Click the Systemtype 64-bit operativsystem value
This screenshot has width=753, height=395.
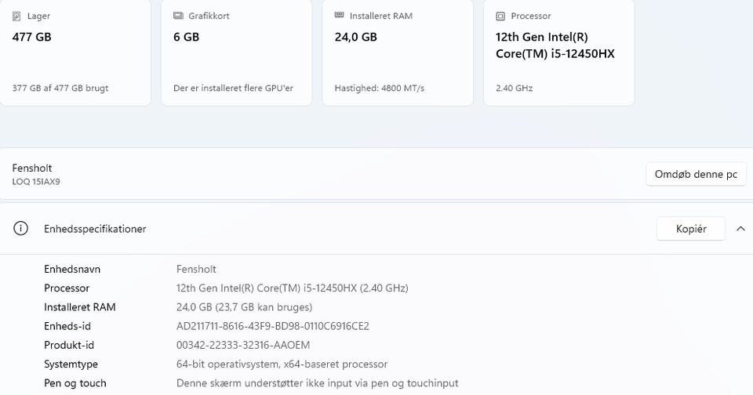pos(282,364)
